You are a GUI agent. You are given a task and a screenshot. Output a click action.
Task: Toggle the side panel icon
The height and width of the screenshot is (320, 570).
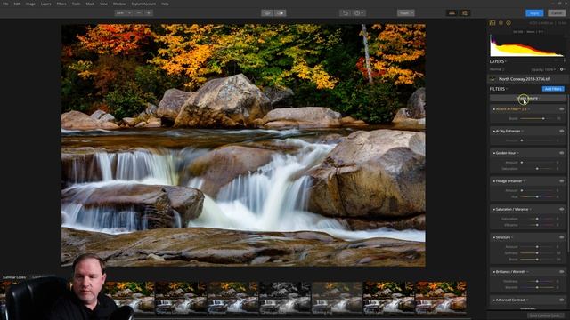465,13
